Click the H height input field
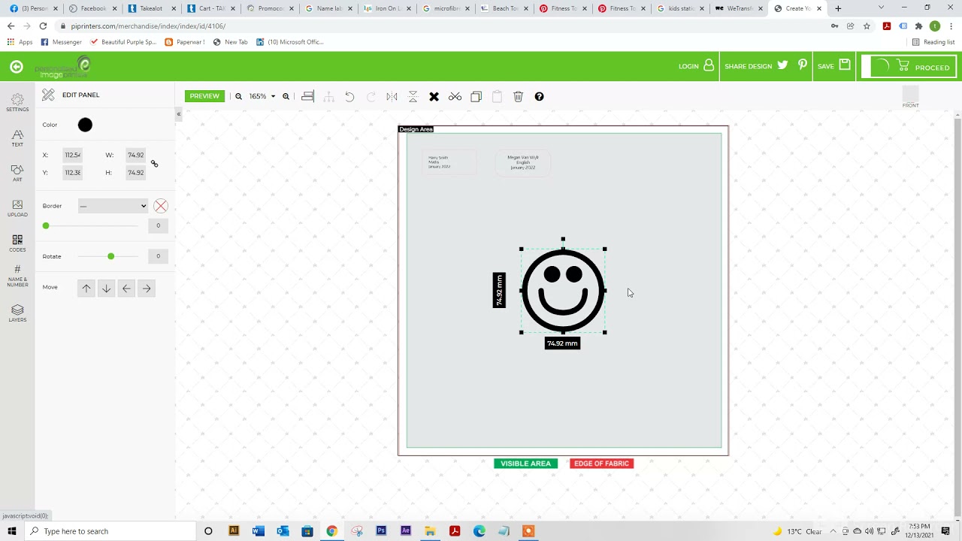 [135, 172]
